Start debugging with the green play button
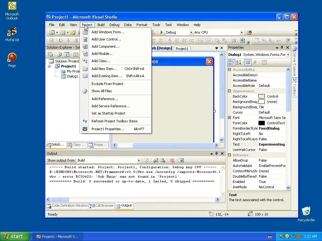The image size is (322, 241). [162, 32]
